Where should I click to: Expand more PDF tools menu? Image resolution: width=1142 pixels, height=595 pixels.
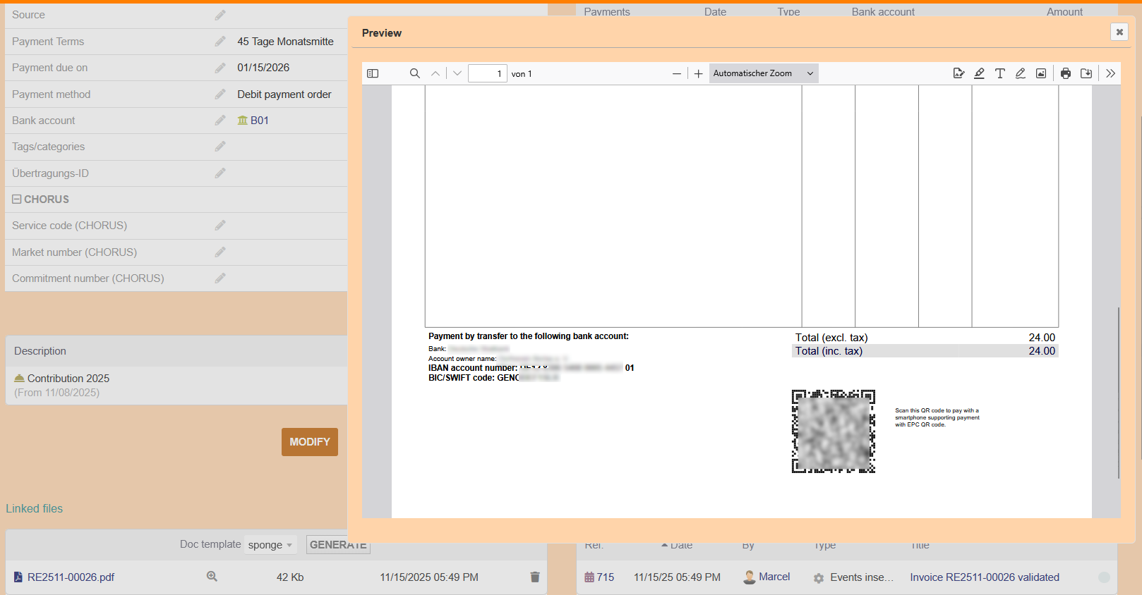click(x=1110, y=73)
